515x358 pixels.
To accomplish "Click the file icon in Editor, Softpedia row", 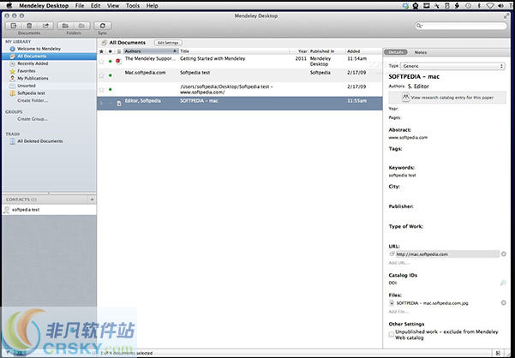I will (119, 104).
